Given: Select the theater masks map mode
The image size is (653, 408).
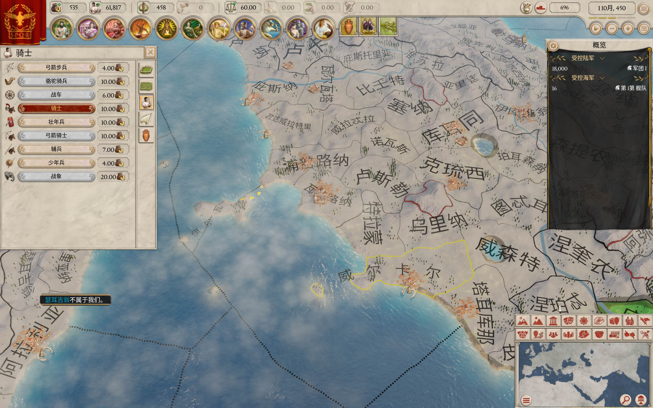Looking at the screenshot, I should (x=568, y=321).
